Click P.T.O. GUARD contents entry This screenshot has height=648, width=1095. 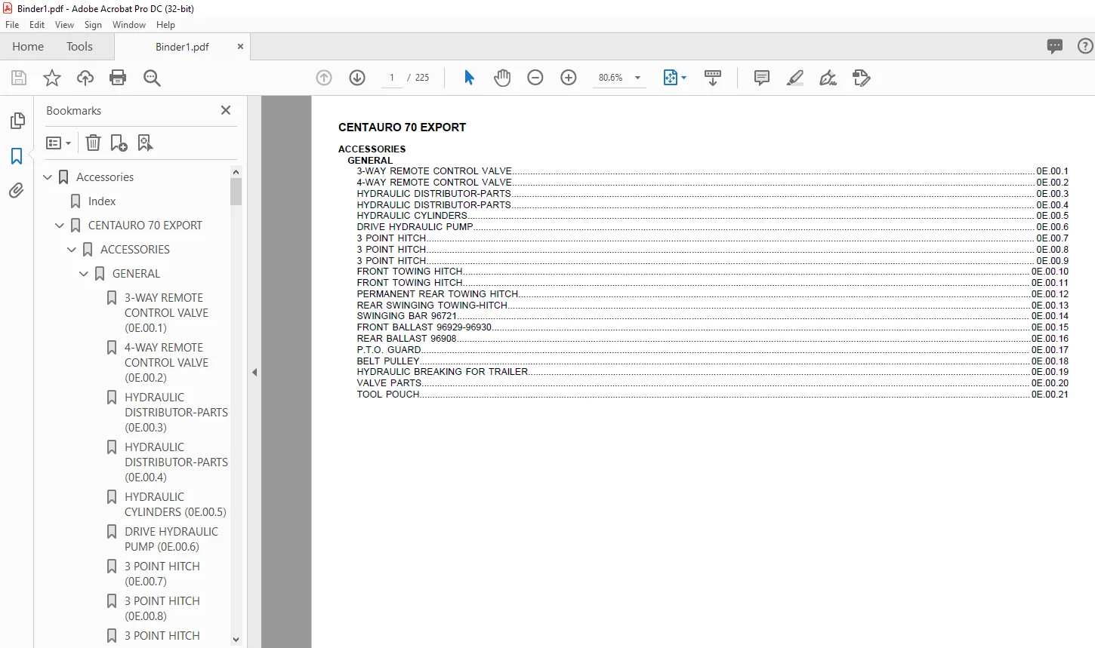(x=712, y=350)
